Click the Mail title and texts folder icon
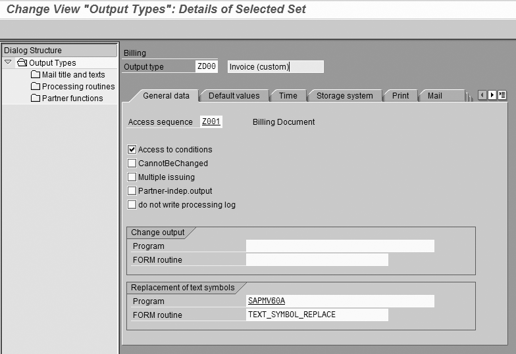Image resolution: width=516 pixels, height=354 pixels. click(x=36, y=75)
